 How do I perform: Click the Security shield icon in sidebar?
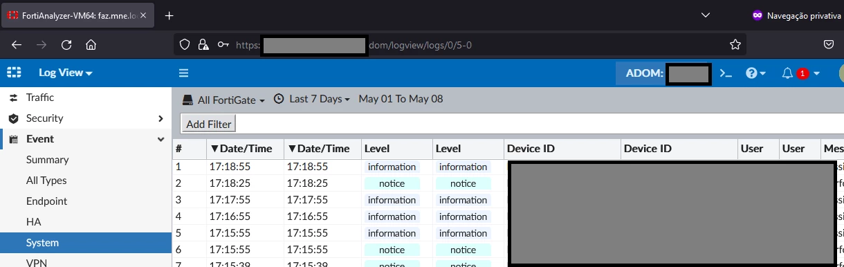13,118
